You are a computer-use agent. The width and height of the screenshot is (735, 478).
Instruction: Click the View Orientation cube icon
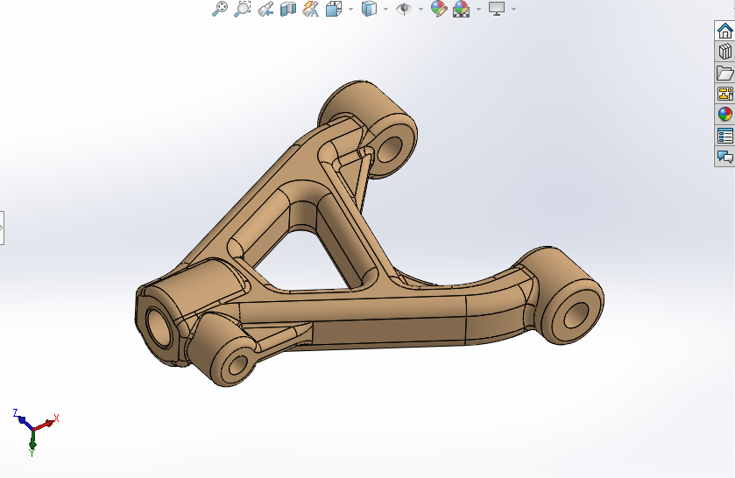[333, 9]
